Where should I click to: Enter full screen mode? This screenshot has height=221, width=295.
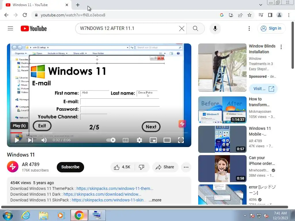click(x=181, y=140)
